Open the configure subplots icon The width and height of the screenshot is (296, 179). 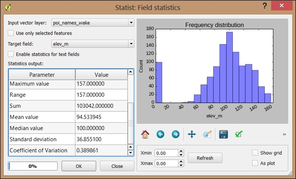coord(207,134)
